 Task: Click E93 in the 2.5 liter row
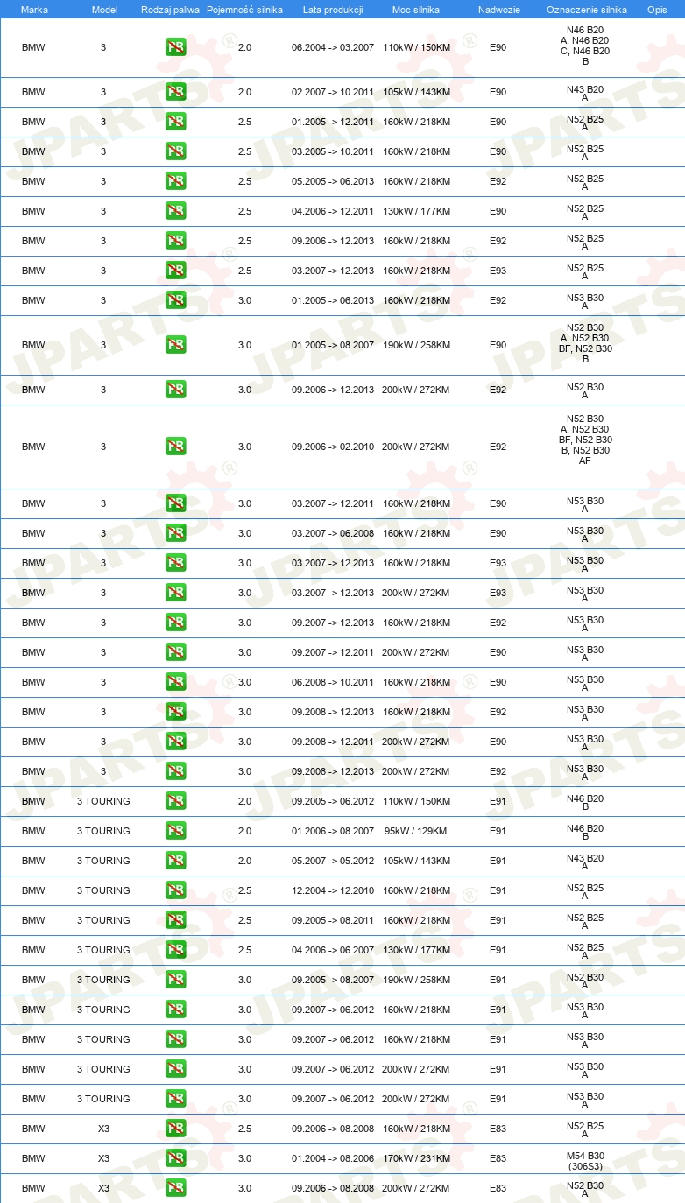tap(498, 271)
